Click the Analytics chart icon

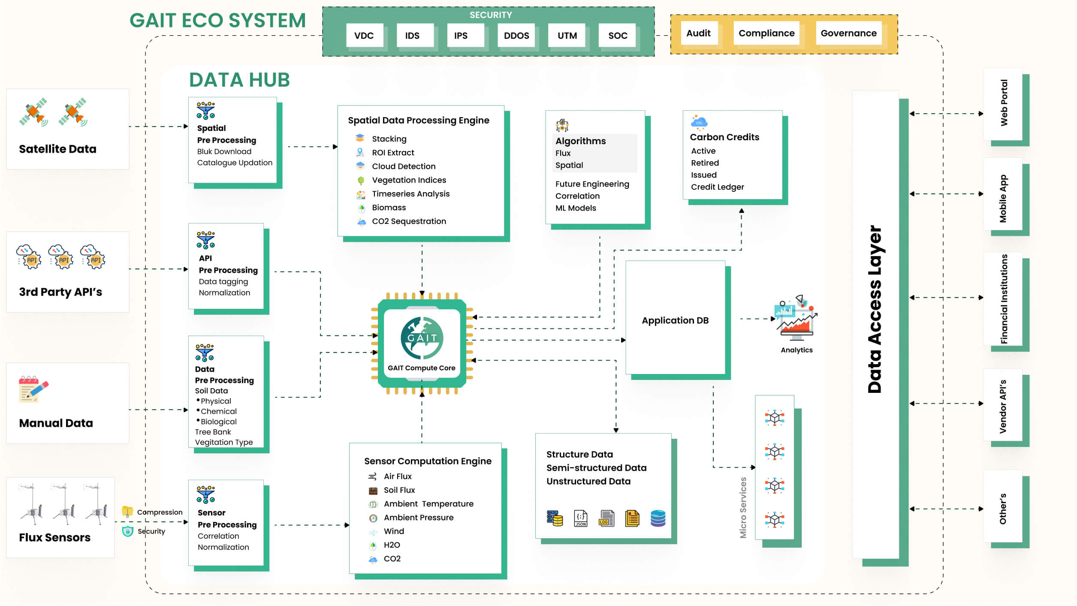pyautogui.click(x=796, y=318)
